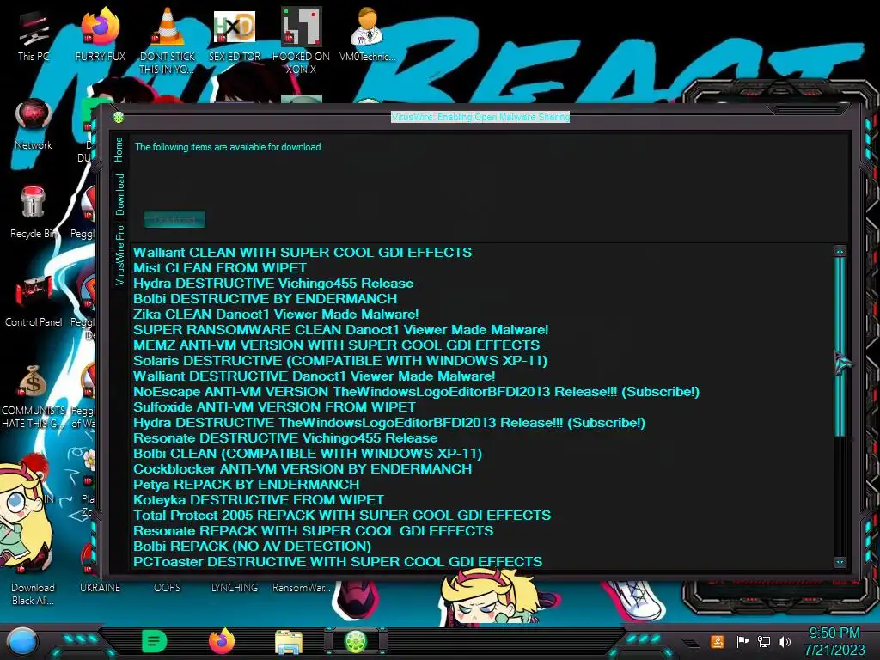The image size is (880, 660).
Task: Select 'Bolbi REPACK (NO AV DETECTION)' row
Action: [x=252, y=546]
